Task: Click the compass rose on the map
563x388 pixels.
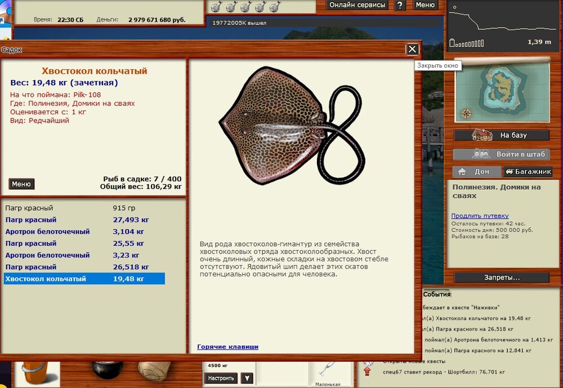Action: 467,113
